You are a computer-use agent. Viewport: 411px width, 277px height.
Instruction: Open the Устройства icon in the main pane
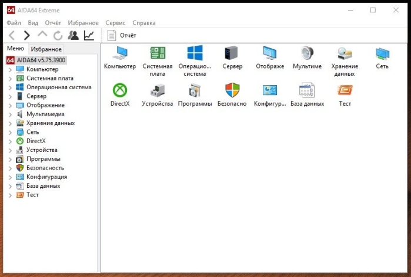pos(157,90)
